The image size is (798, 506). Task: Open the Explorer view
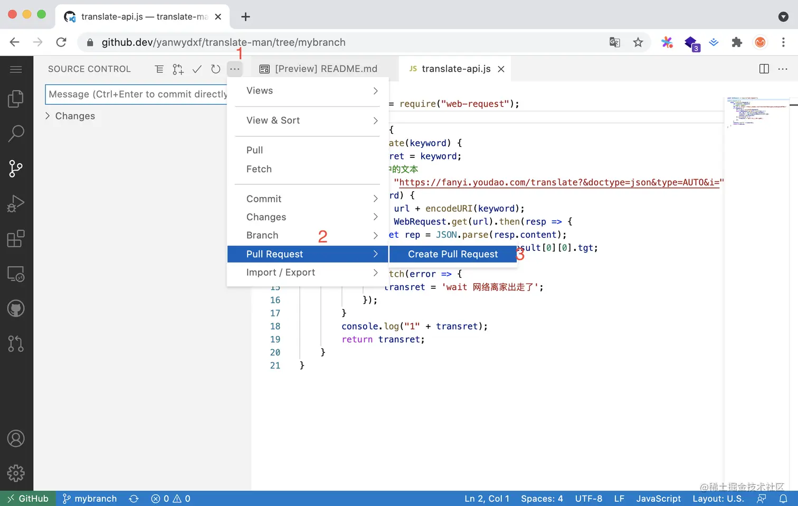pyautogui.click(x=16, y=99)
